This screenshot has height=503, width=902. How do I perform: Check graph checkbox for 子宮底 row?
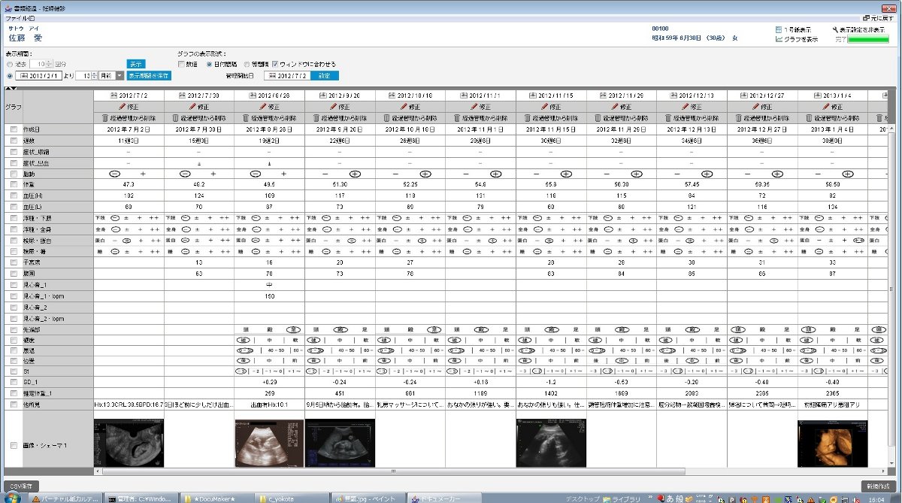(14, 262)
